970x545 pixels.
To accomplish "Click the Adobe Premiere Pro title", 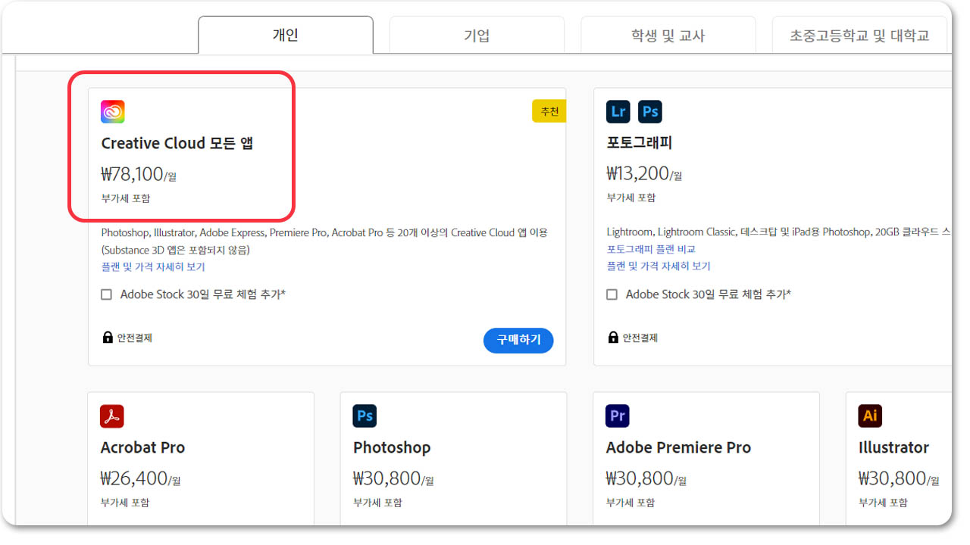I will (678, 447).
